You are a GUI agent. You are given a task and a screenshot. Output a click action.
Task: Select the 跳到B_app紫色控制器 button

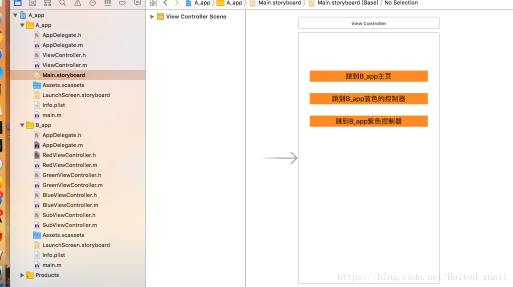(368, 121)
